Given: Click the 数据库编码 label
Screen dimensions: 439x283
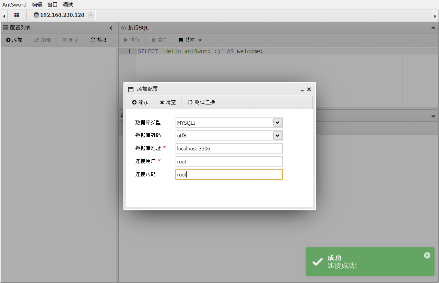Looking at the screenshot, I should pos(148,135).
